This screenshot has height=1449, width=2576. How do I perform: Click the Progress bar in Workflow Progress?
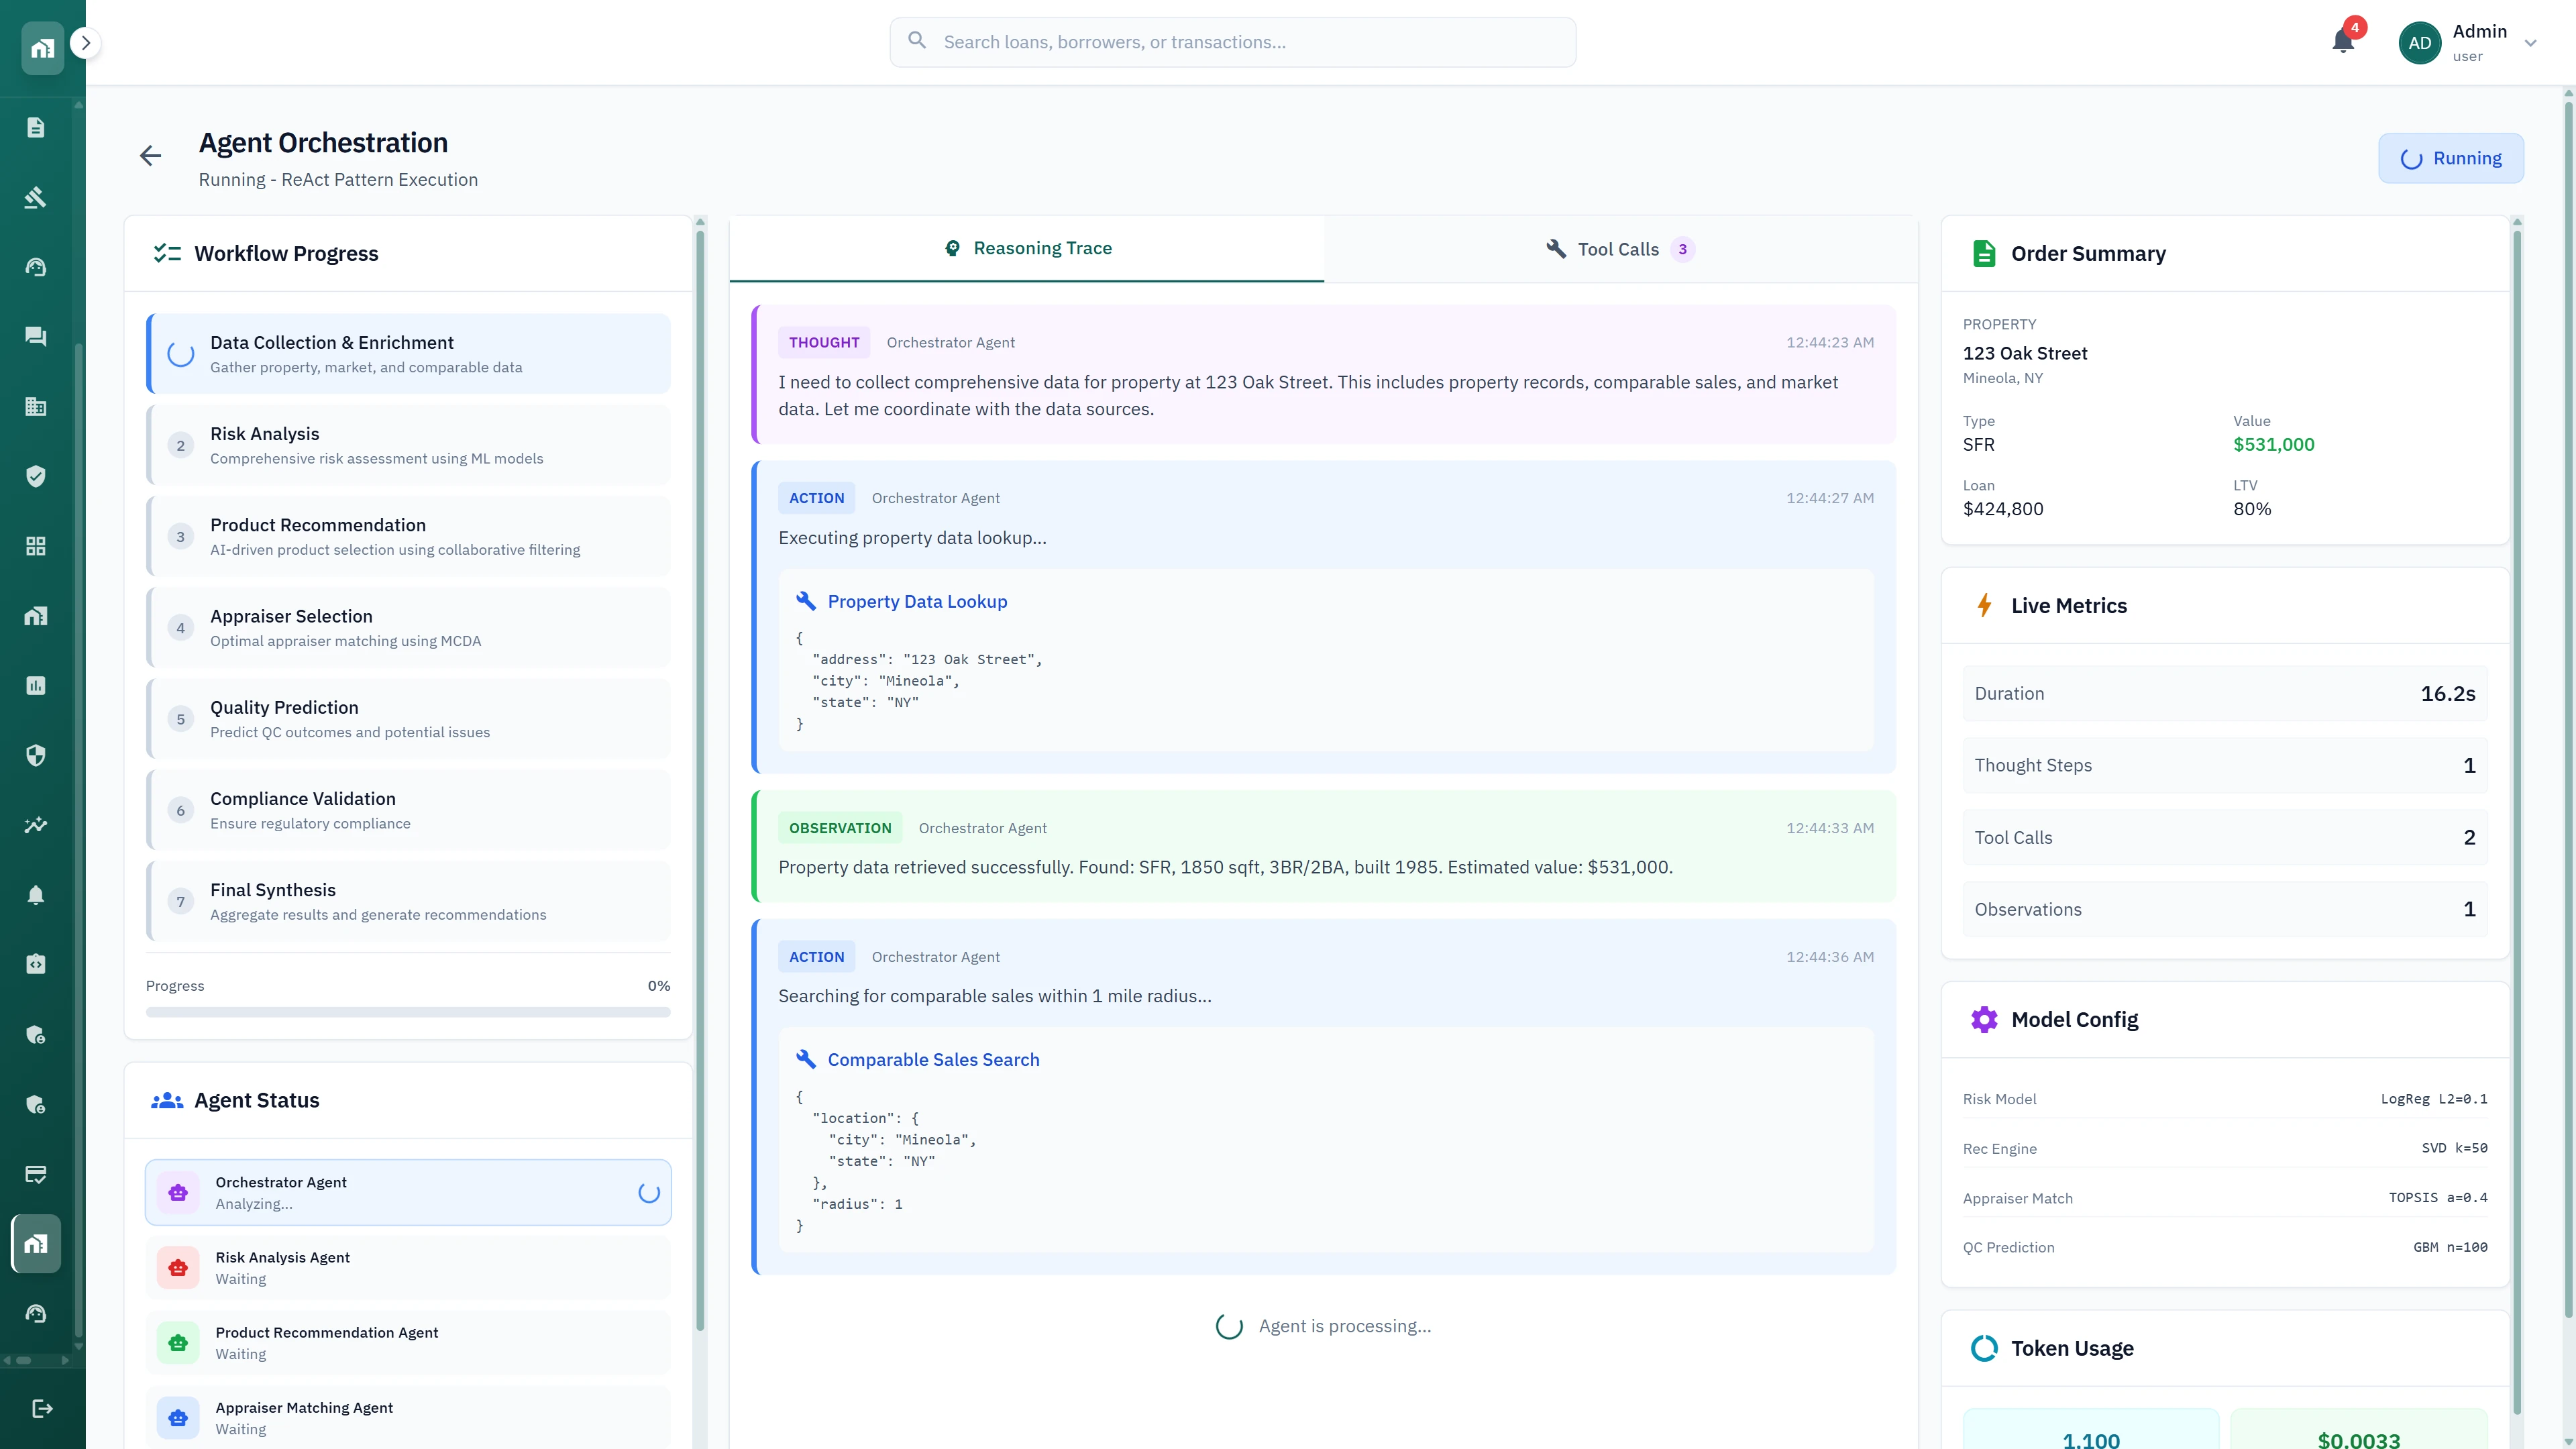coord(408,1011)
